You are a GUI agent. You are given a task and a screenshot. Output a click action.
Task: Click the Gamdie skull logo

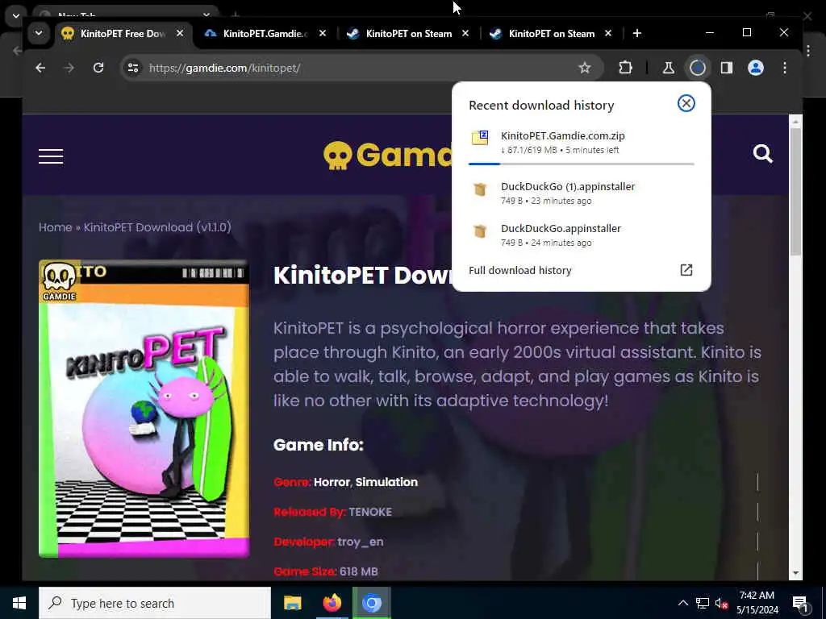pos(337,156)
